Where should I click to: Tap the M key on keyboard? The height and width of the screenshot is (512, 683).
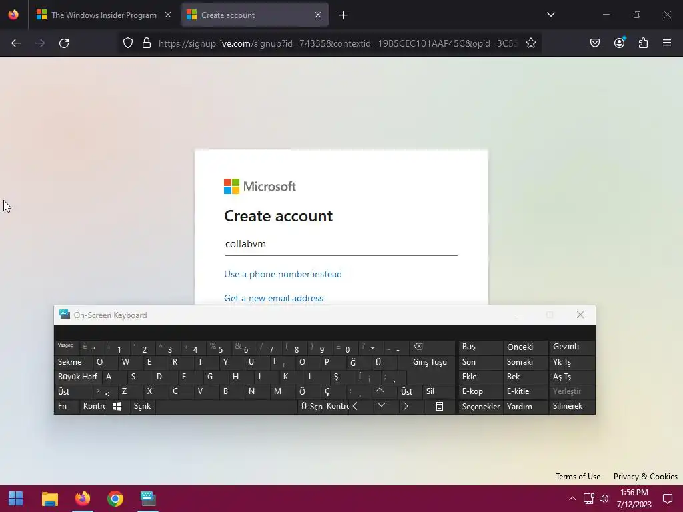click(x=282, y=391)
